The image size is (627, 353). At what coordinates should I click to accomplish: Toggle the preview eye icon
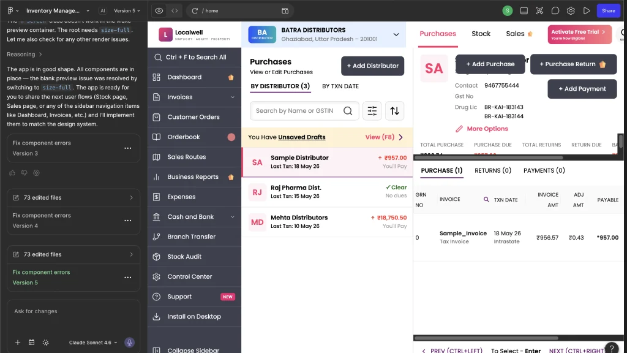159,11
